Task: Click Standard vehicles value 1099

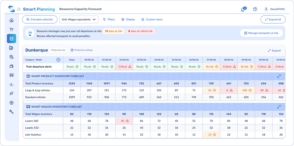Action: [x=72, y=97]
